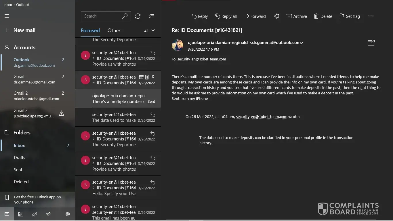Screen dimensions: 393x221
Task: Open Settings gear in bottom bar
Action: [x=68, y=214]
